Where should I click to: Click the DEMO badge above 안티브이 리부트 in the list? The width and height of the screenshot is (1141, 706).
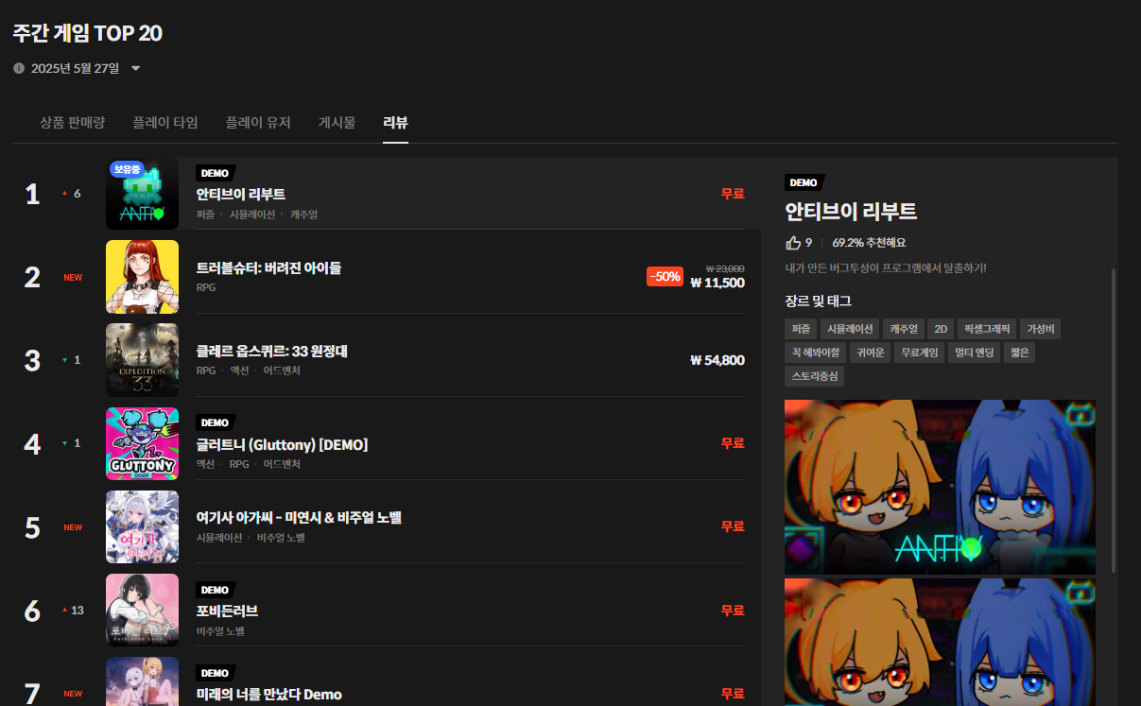point(215,173)
